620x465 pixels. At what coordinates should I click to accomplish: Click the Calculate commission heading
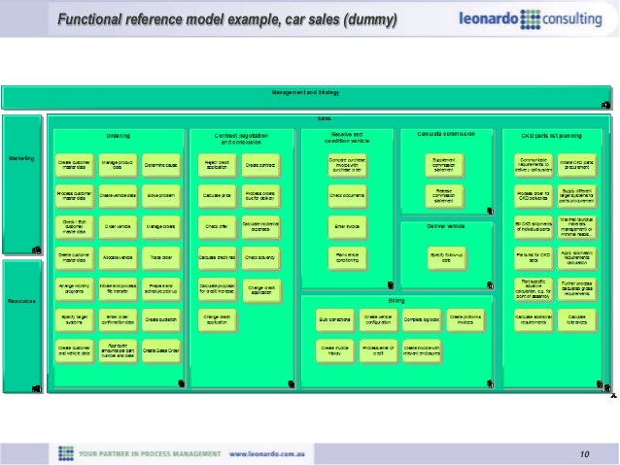click(x=446, y=134)
